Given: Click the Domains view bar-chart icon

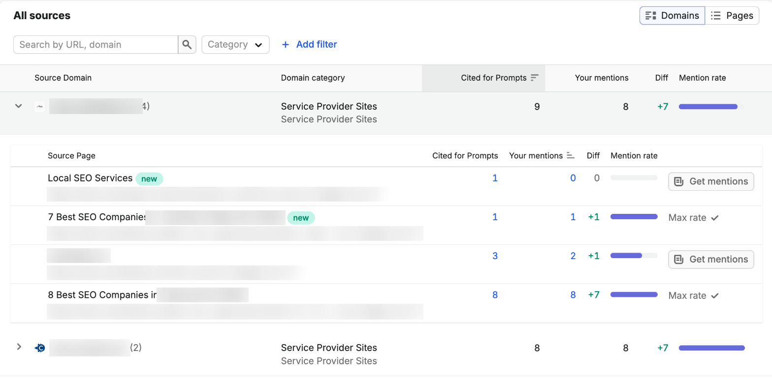Looking at the screenshot, I should [x=651, y=16].
